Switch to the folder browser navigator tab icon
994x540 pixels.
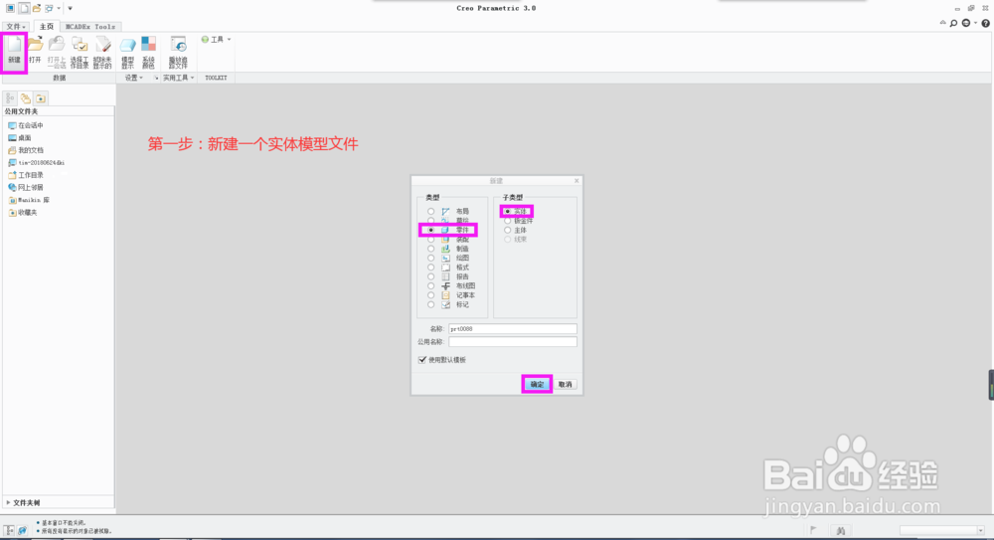[x=26, y=98]
